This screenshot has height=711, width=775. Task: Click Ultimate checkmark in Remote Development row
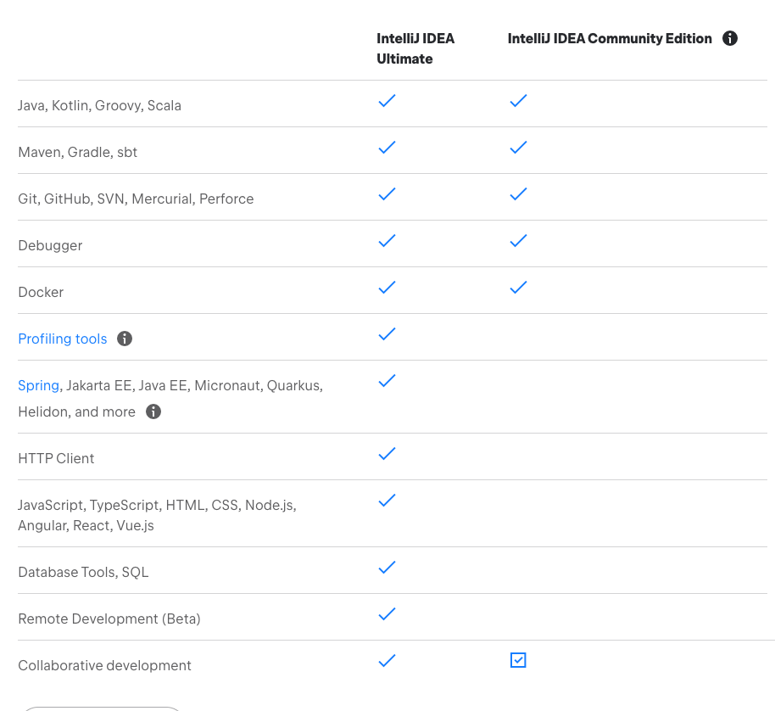click(387, 613)
